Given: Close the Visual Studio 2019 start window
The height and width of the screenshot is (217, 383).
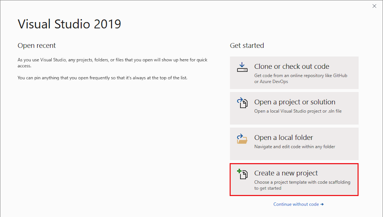Looking at the screenshot, I should click(374, 6).
